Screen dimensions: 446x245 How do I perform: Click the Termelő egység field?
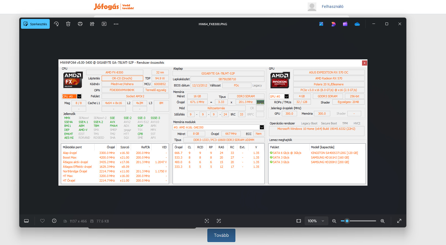click(156, 90)
